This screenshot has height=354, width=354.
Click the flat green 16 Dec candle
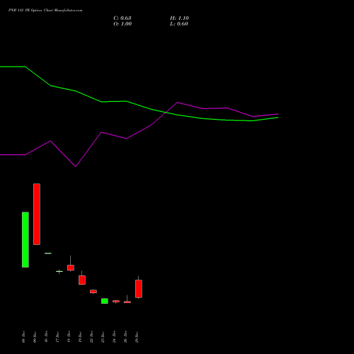pyautogui.click(x=48, y=253)
